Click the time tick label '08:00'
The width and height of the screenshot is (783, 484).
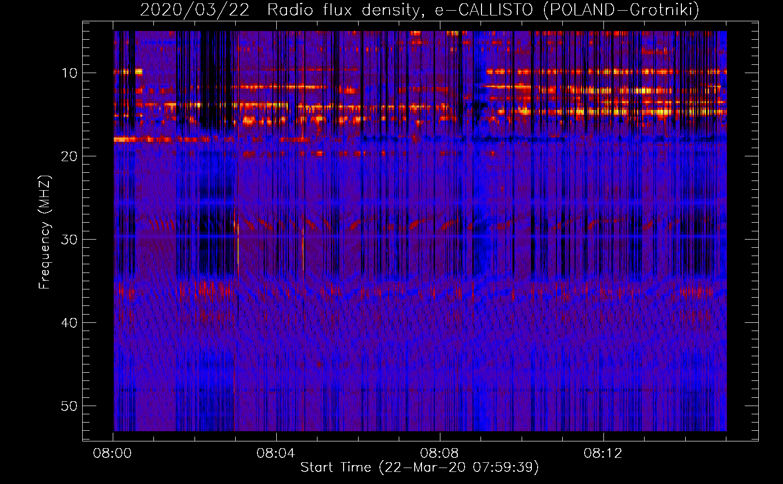[113, 454]
